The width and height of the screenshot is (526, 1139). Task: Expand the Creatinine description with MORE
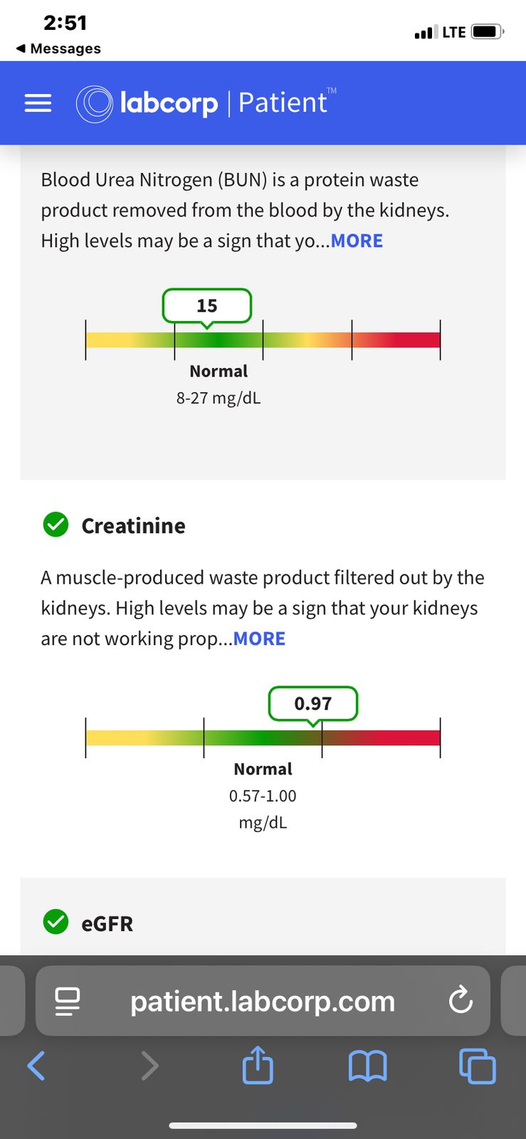point(259,639)
